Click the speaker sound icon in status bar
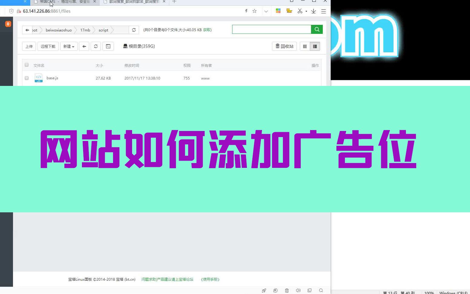470x294 pixels. 298,290
